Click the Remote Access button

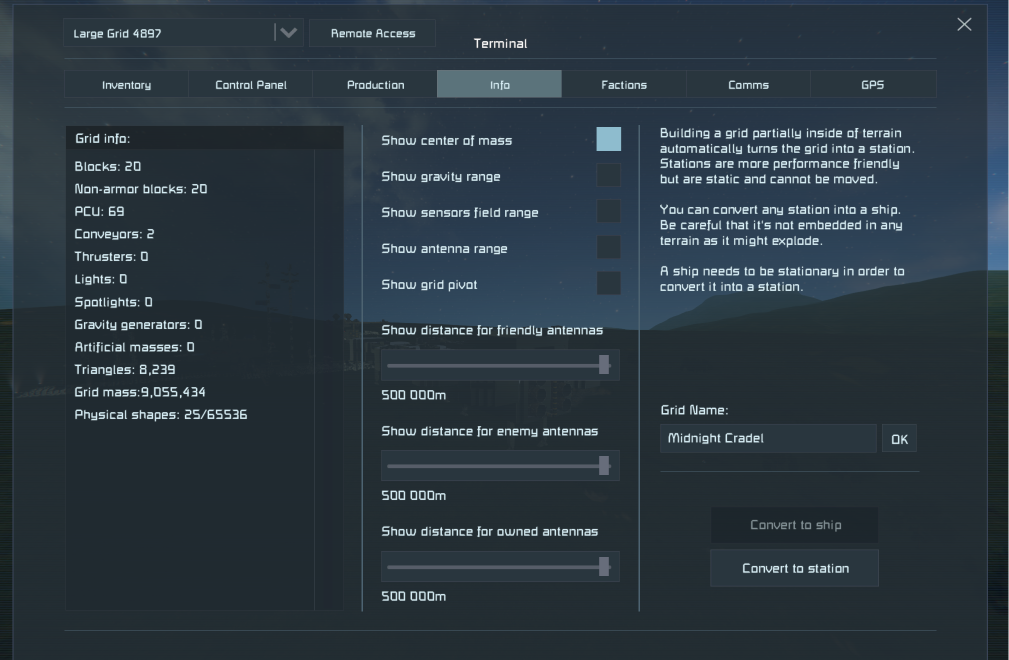coord(372,33)
